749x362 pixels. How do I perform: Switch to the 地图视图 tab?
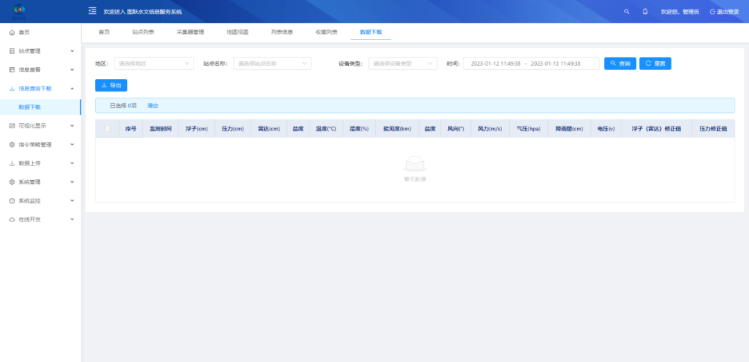coord(237,32)
